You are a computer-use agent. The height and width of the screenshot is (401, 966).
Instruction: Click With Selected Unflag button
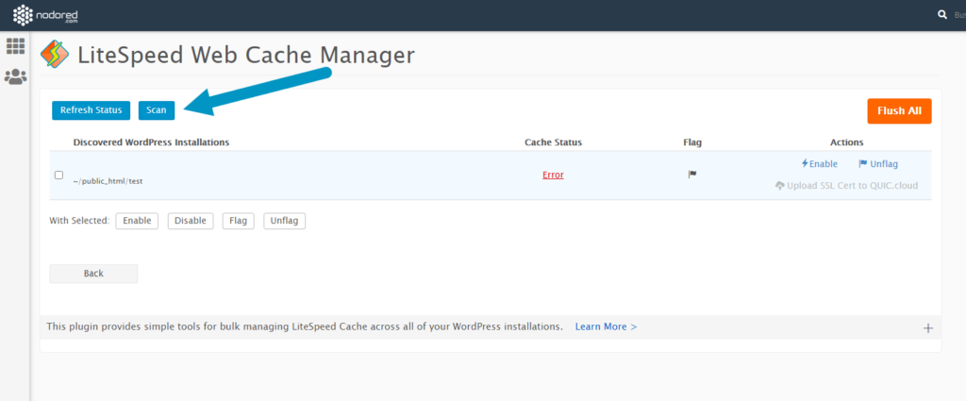[x=284, y=221]
